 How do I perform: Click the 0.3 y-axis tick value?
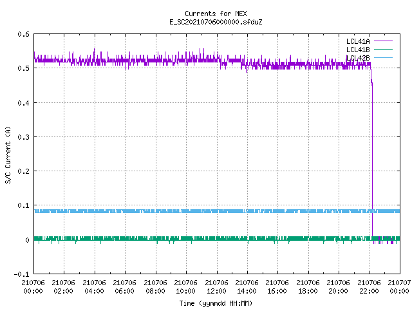[23, 137]
